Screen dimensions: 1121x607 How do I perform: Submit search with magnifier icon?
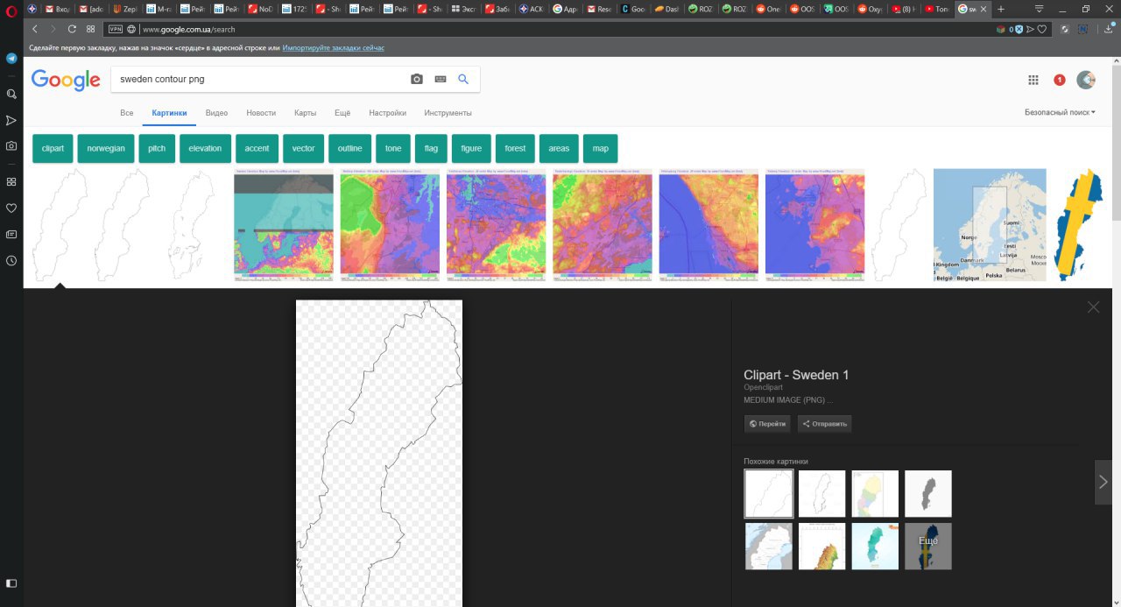463,79
